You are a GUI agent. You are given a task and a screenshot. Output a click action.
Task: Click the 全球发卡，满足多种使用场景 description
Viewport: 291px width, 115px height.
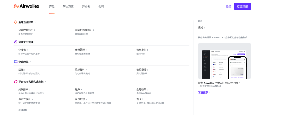pyautogui.click(x=150, y=103)
